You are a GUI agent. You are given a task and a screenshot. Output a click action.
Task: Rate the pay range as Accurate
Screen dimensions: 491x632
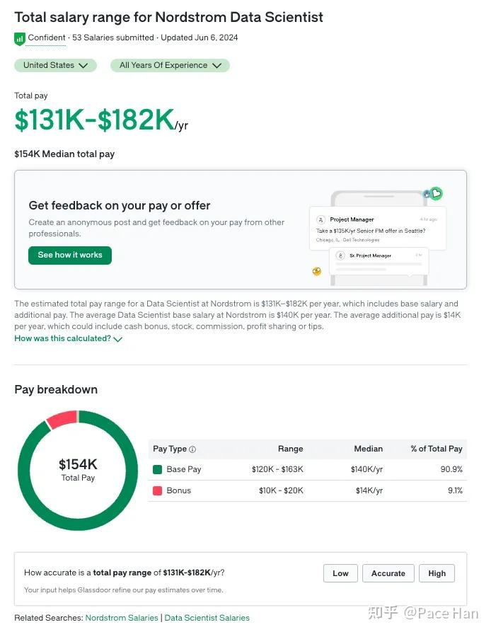388,573
